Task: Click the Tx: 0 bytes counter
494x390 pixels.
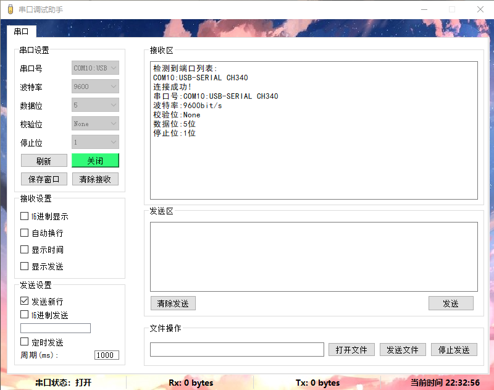Action: (x=317, y=383)
